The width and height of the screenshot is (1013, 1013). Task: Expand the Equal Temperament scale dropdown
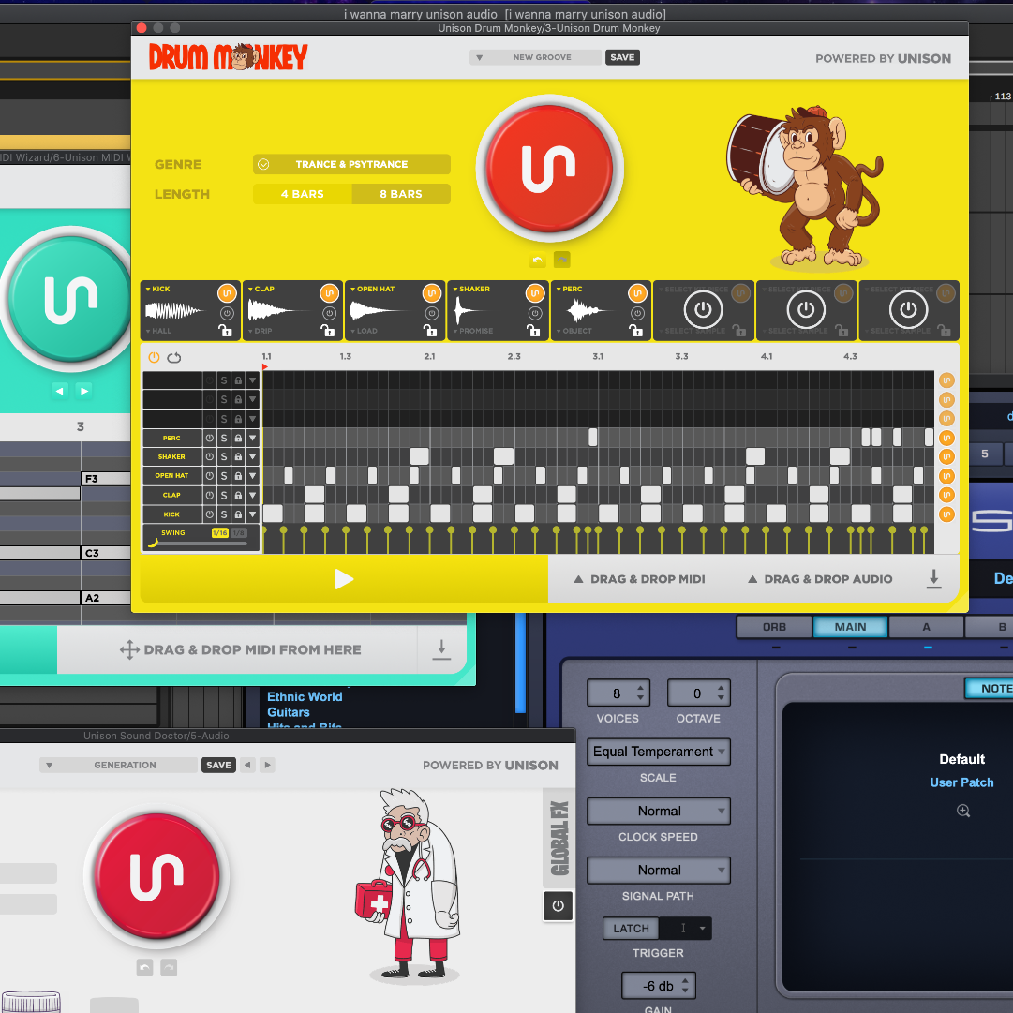click(x=659, y=752)
